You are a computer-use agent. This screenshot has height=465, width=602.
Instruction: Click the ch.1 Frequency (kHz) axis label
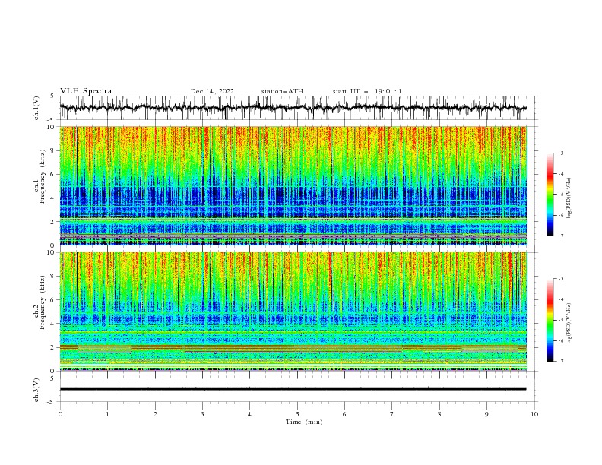tap(40, 185)
